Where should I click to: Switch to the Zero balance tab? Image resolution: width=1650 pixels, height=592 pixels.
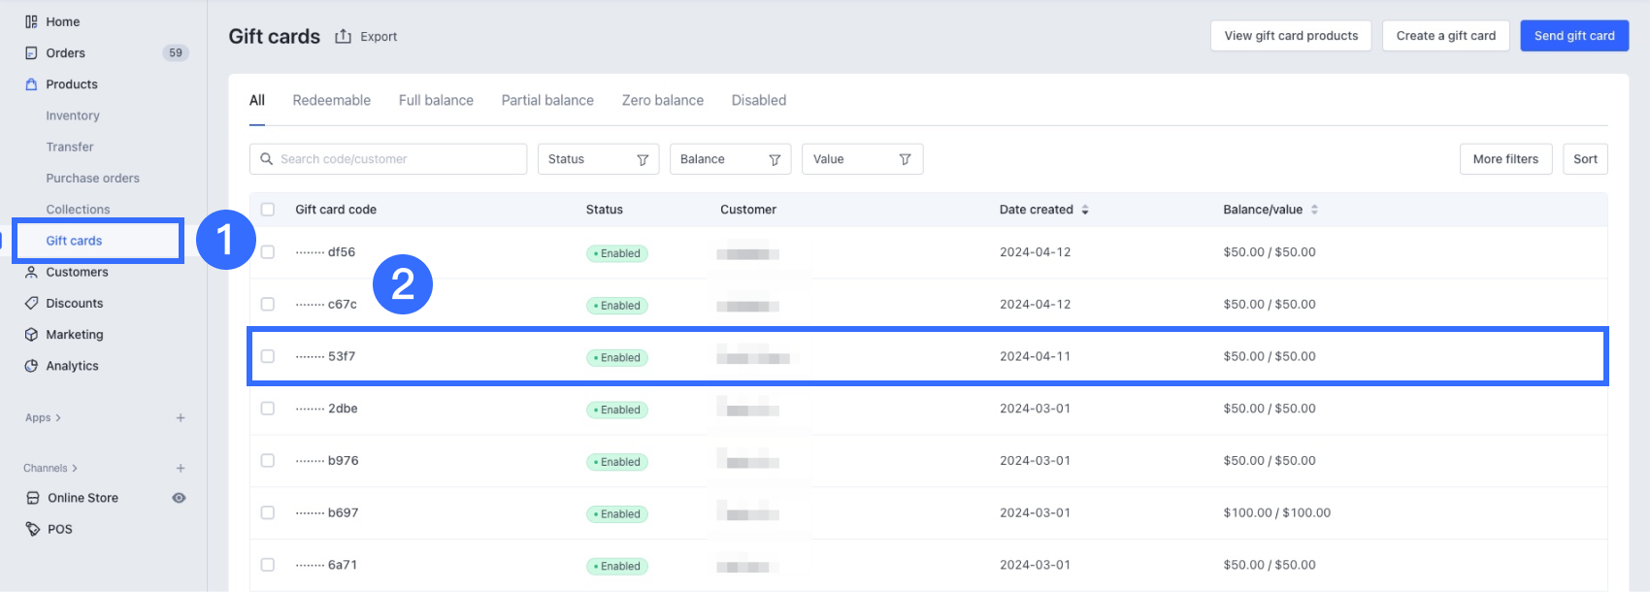pos(662,100)
